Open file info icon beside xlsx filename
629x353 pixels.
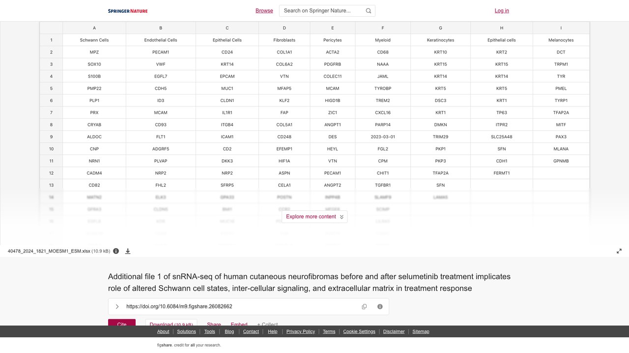pos(116,251)
